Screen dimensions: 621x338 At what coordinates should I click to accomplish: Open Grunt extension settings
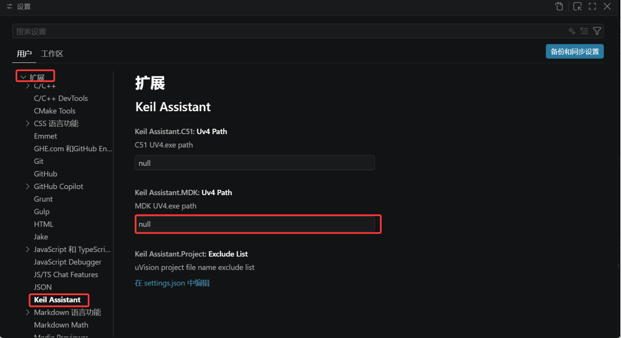[43, 199]
